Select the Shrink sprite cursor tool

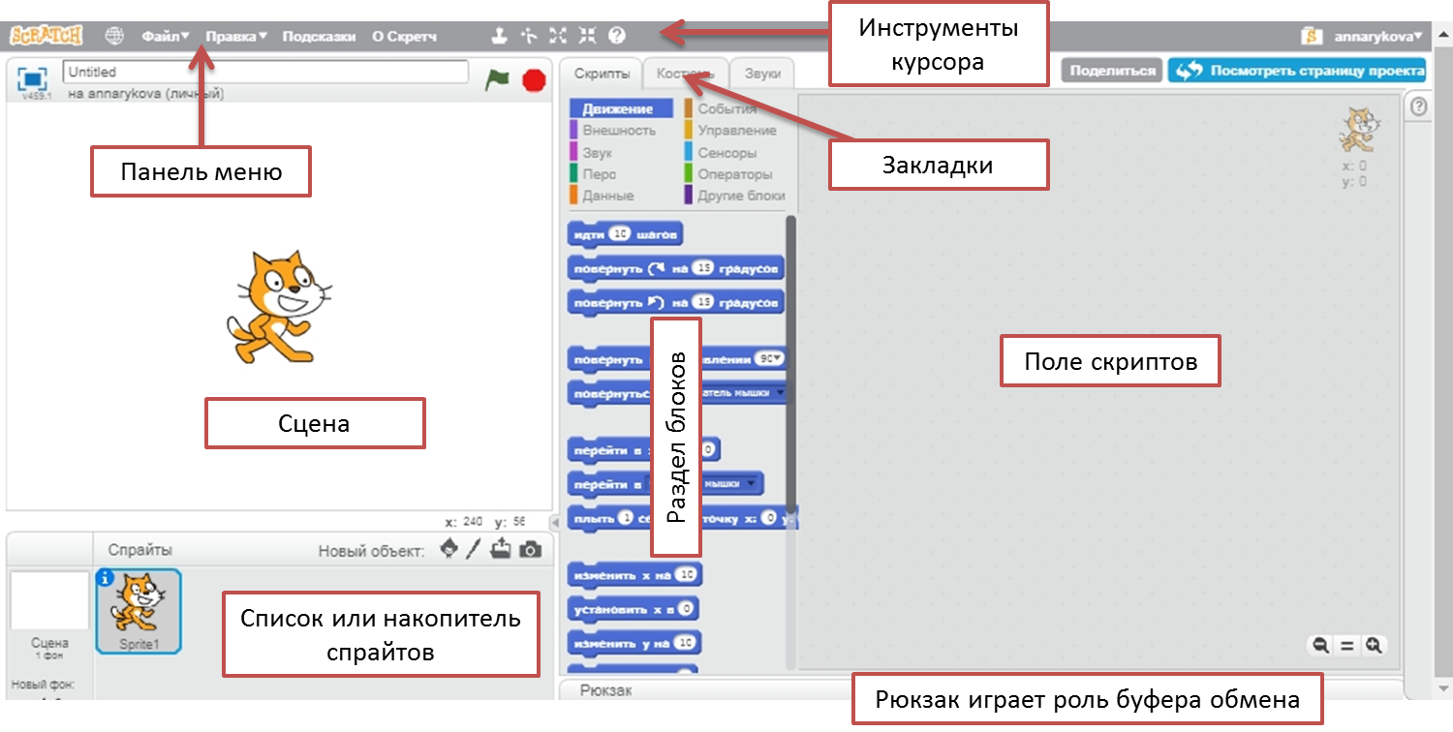[587, 36]
